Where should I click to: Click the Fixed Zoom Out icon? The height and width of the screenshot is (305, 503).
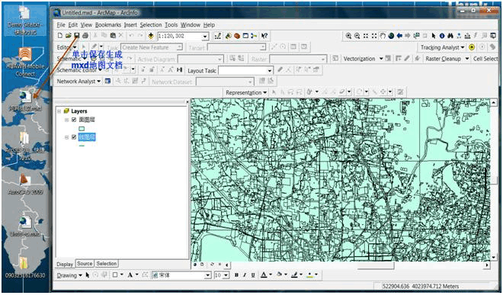tap(374, 36)
